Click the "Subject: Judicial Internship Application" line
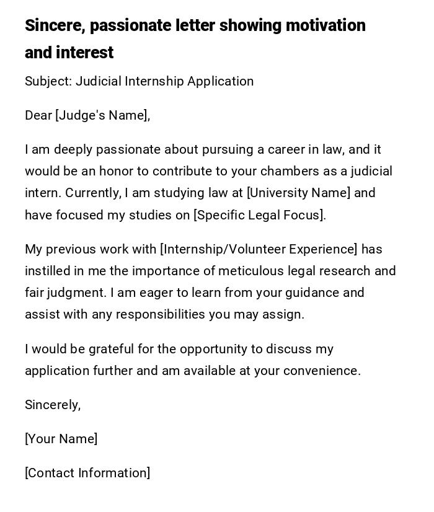The image size is (434, 512). tap(139, 81)
